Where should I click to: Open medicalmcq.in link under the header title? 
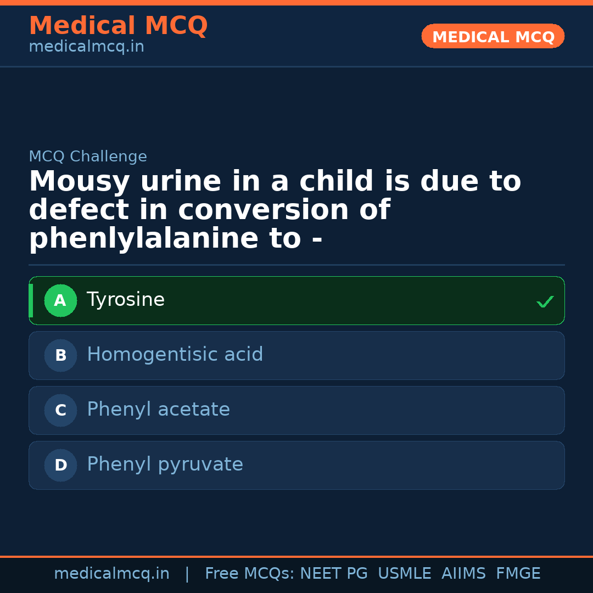tap(86, 47)
